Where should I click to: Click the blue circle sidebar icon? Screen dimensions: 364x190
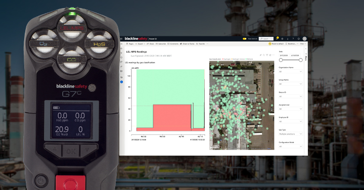[121, 82]
